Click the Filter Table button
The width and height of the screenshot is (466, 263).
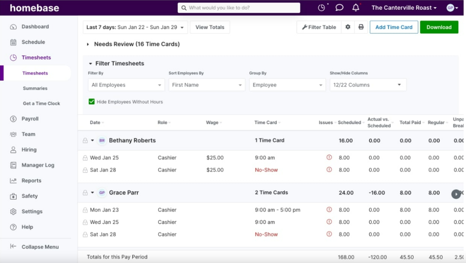click(319, 27)
